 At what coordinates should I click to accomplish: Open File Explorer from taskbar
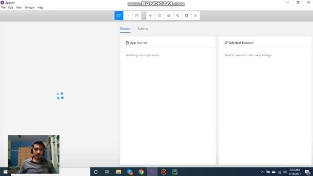click(x=118, y=172)
